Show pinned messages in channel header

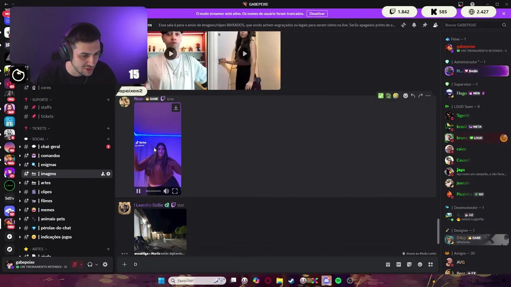click(x=425, y=25)
